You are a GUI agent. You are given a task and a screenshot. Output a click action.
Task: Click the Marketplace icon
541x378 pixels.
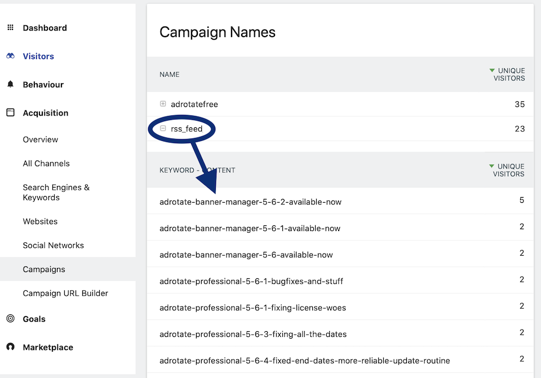10,346
